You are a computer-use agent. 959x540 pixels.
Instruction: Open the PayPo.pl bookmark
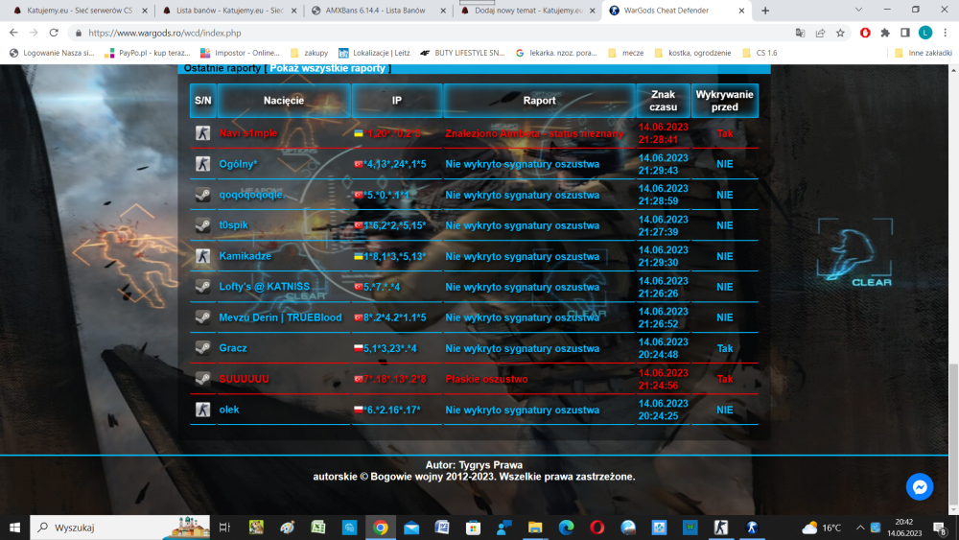148,53
